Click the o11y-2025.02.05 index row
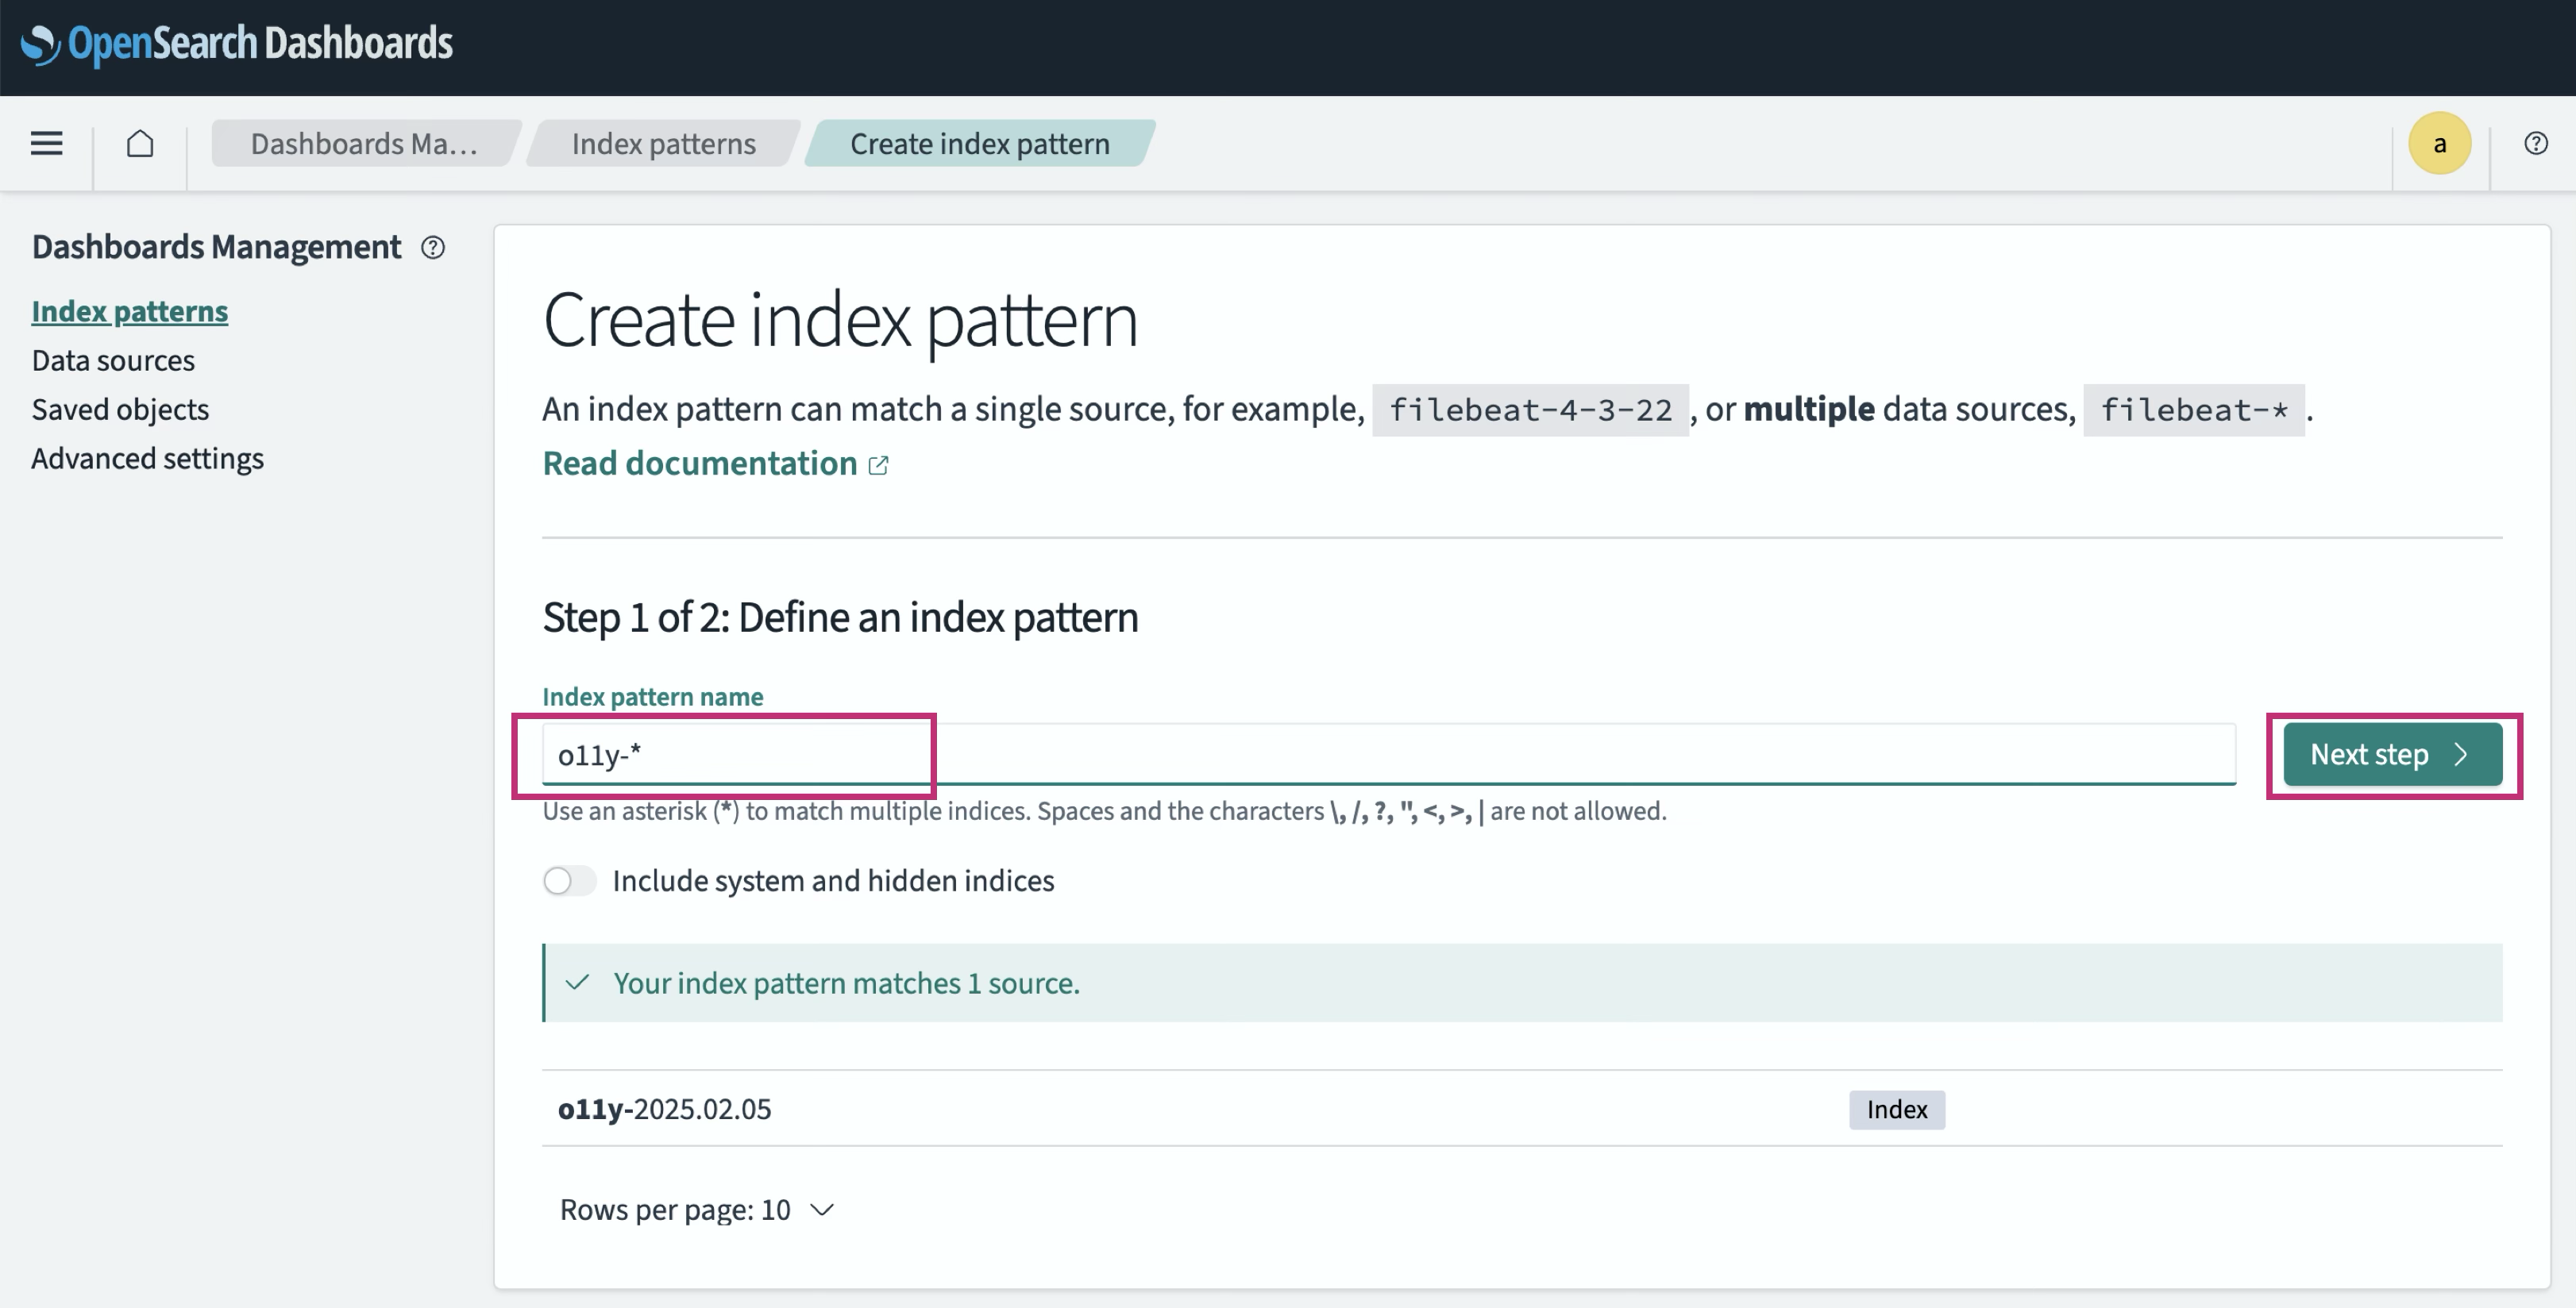Viewport: 2576px width, 1308px height. point(1522,1109)
